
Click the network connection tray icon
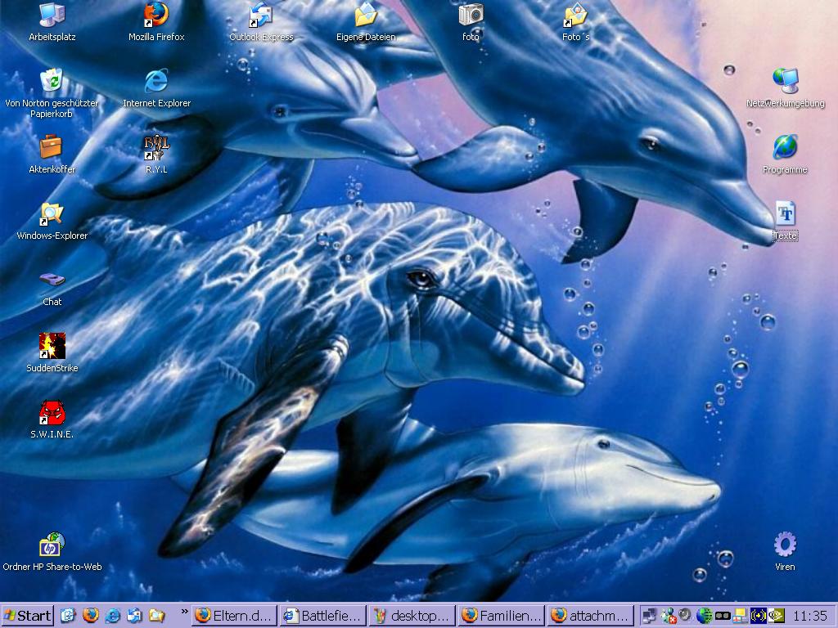(649, 616)
